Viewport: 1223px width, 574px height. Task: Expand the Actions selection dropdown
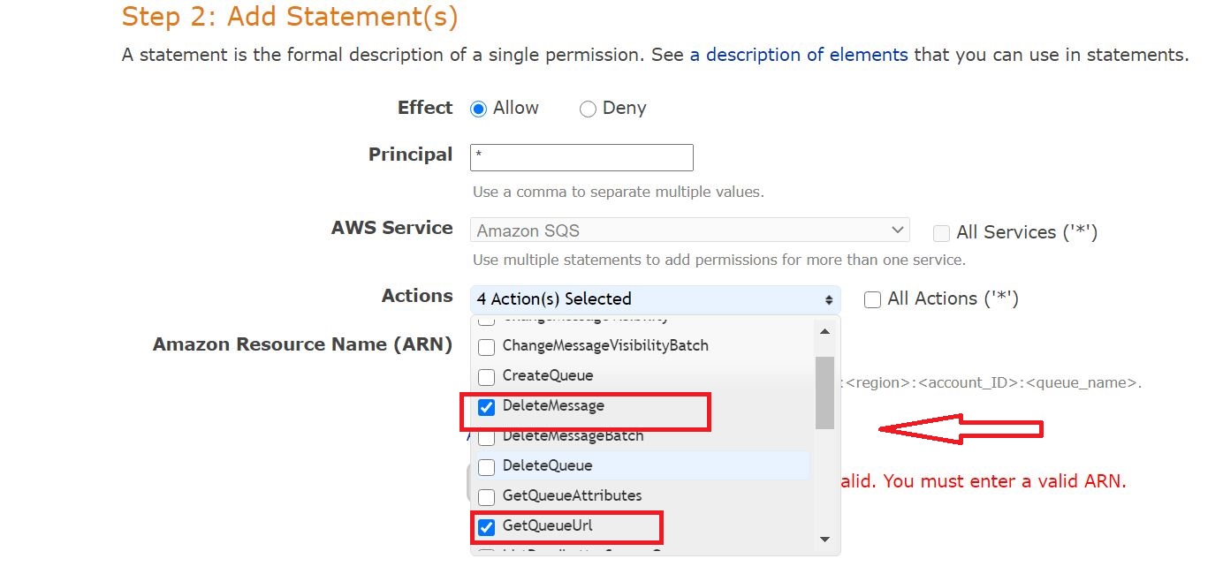(x=654, y=299)
